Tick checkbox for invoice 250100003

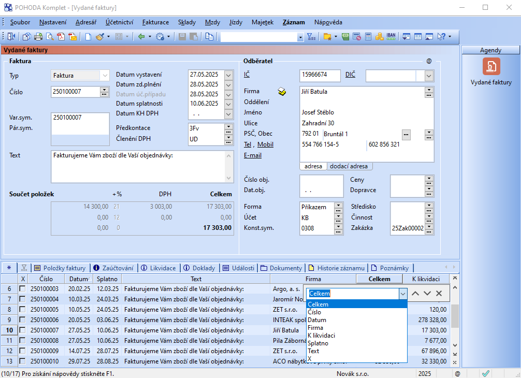pyautogui.click(x=22, y=288)
